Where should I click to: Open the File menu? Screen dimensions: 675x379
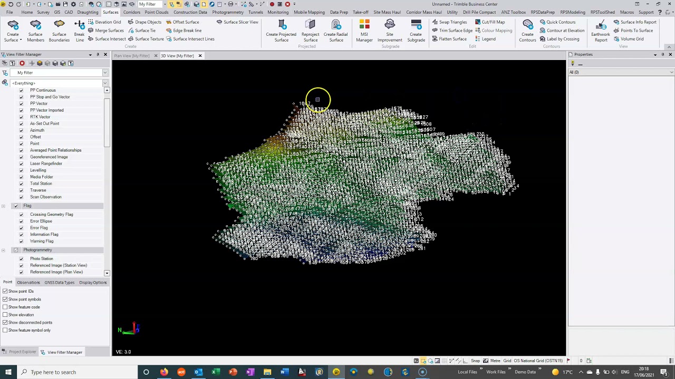pos(9,12)
